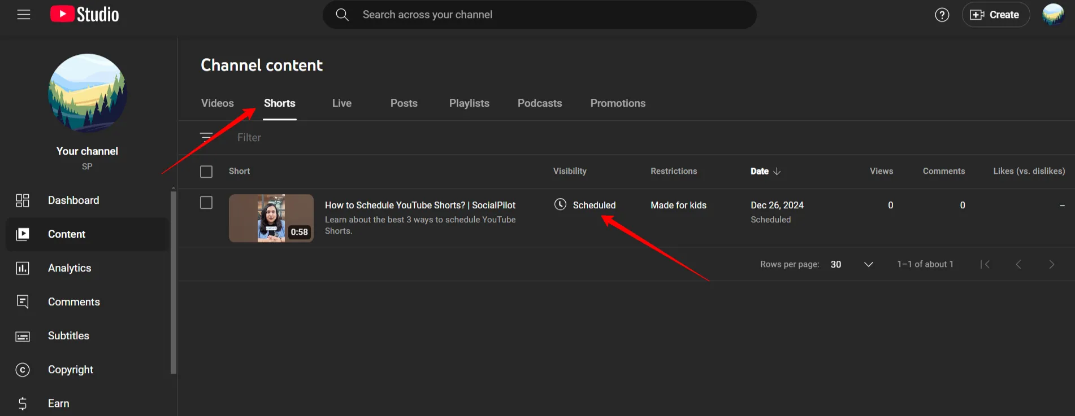Switch to the Videos tab
The image size is (1075, 416).
tap(218, 103)
